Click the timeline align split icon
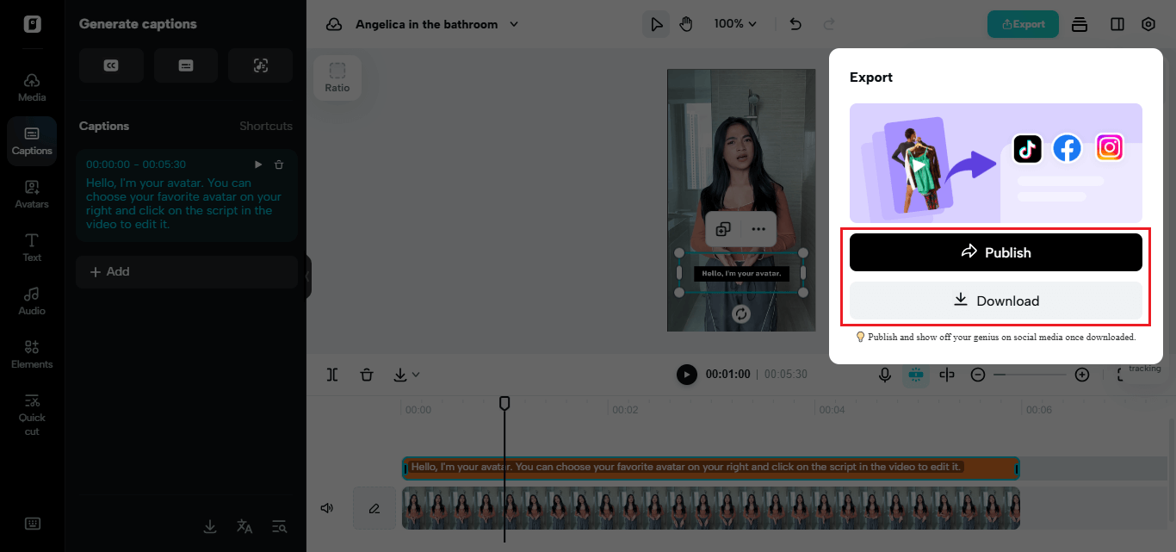The width and height of the screenshot is (1176, 552). tap(947, 375)
